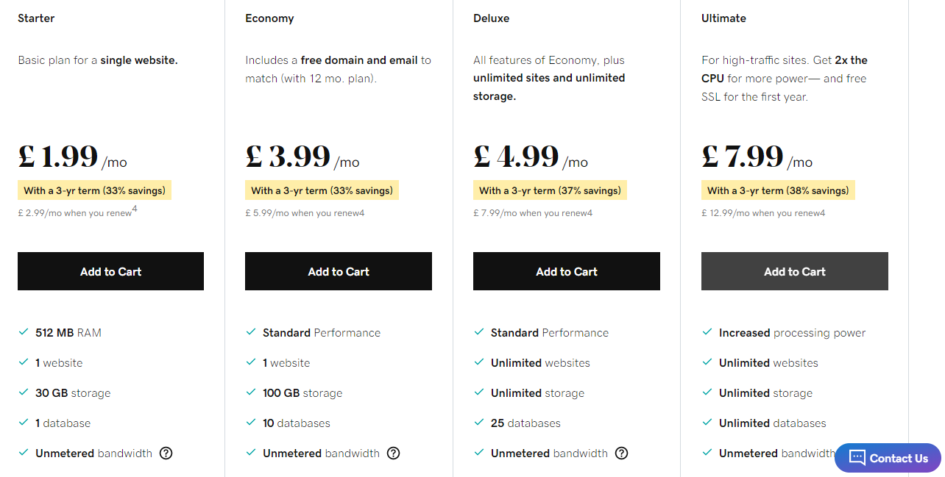Add the Deluxe plan to cart
The width and height of the screenshot is (945, 477).
pyautogui.click(x=567, y=271)
